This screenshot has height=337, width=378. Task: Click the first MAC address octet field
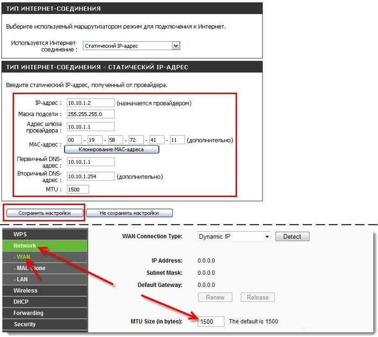[74, 140]
